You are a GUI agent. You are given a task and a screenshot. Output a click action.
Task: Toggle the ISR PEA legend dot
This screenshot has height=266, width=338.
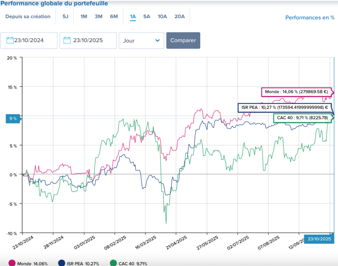62,263
